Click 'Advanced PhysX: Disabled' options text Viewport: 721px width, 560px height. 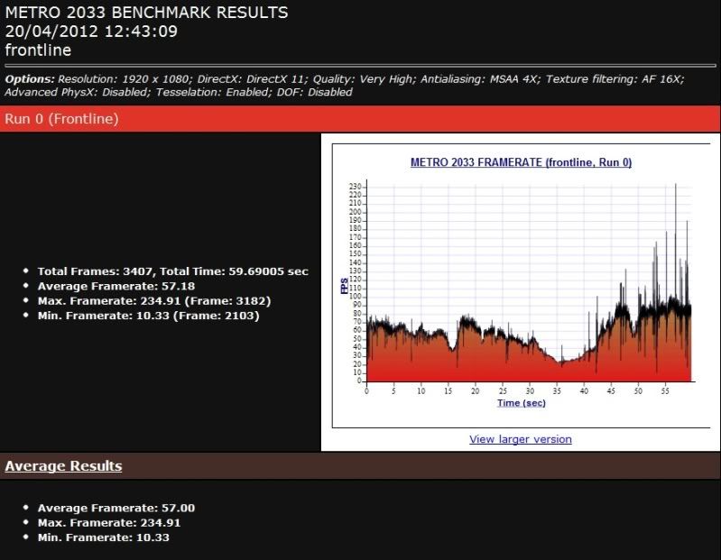(x=78, y=92)
